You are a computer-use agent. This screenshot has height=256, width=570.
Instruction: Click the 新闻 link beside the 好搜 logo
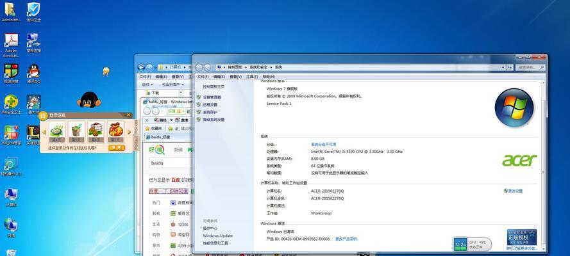point(178,149)
